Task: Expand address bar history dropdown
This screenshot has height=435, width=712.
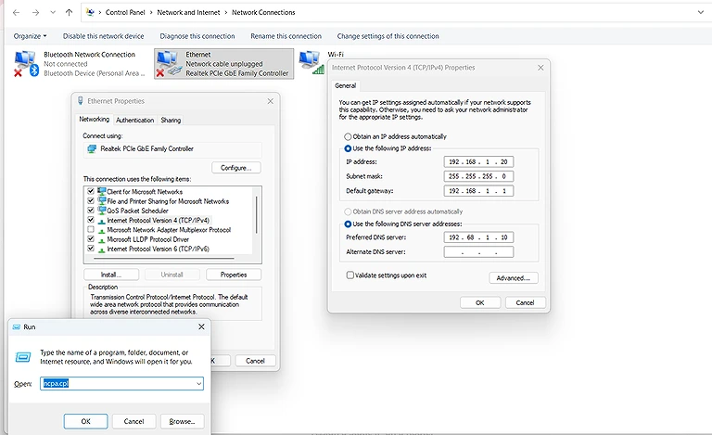Action: tap(700, 13)
